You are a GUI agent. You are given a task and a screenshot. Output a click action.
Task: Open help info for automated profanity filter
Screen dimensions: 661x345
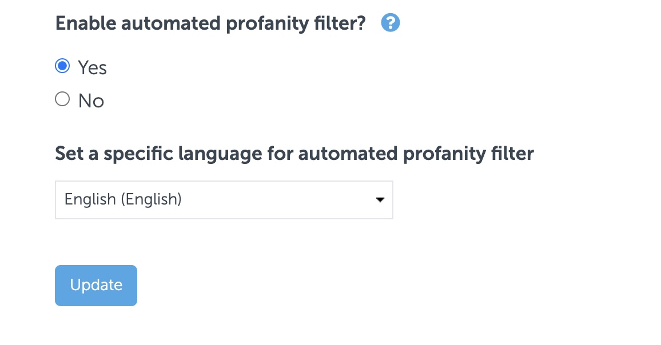(x=391, y=23)
